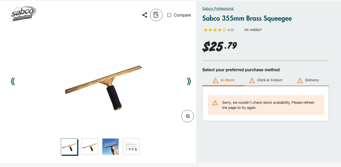Enable the Compare checkbox
The width and height of the screenshot is (341, 167).
[169, 15]
